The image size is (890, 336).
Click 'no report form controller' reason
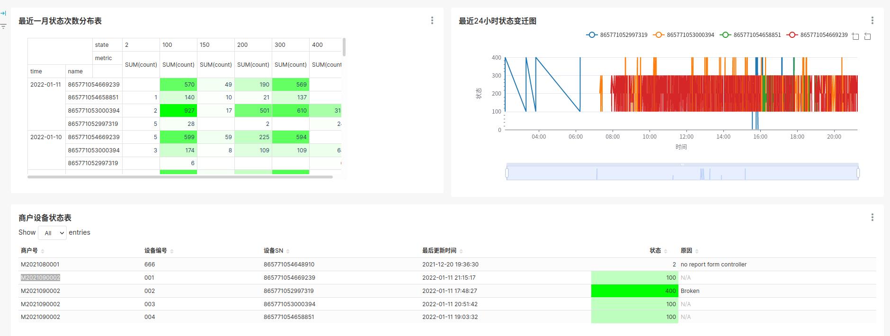713,265
